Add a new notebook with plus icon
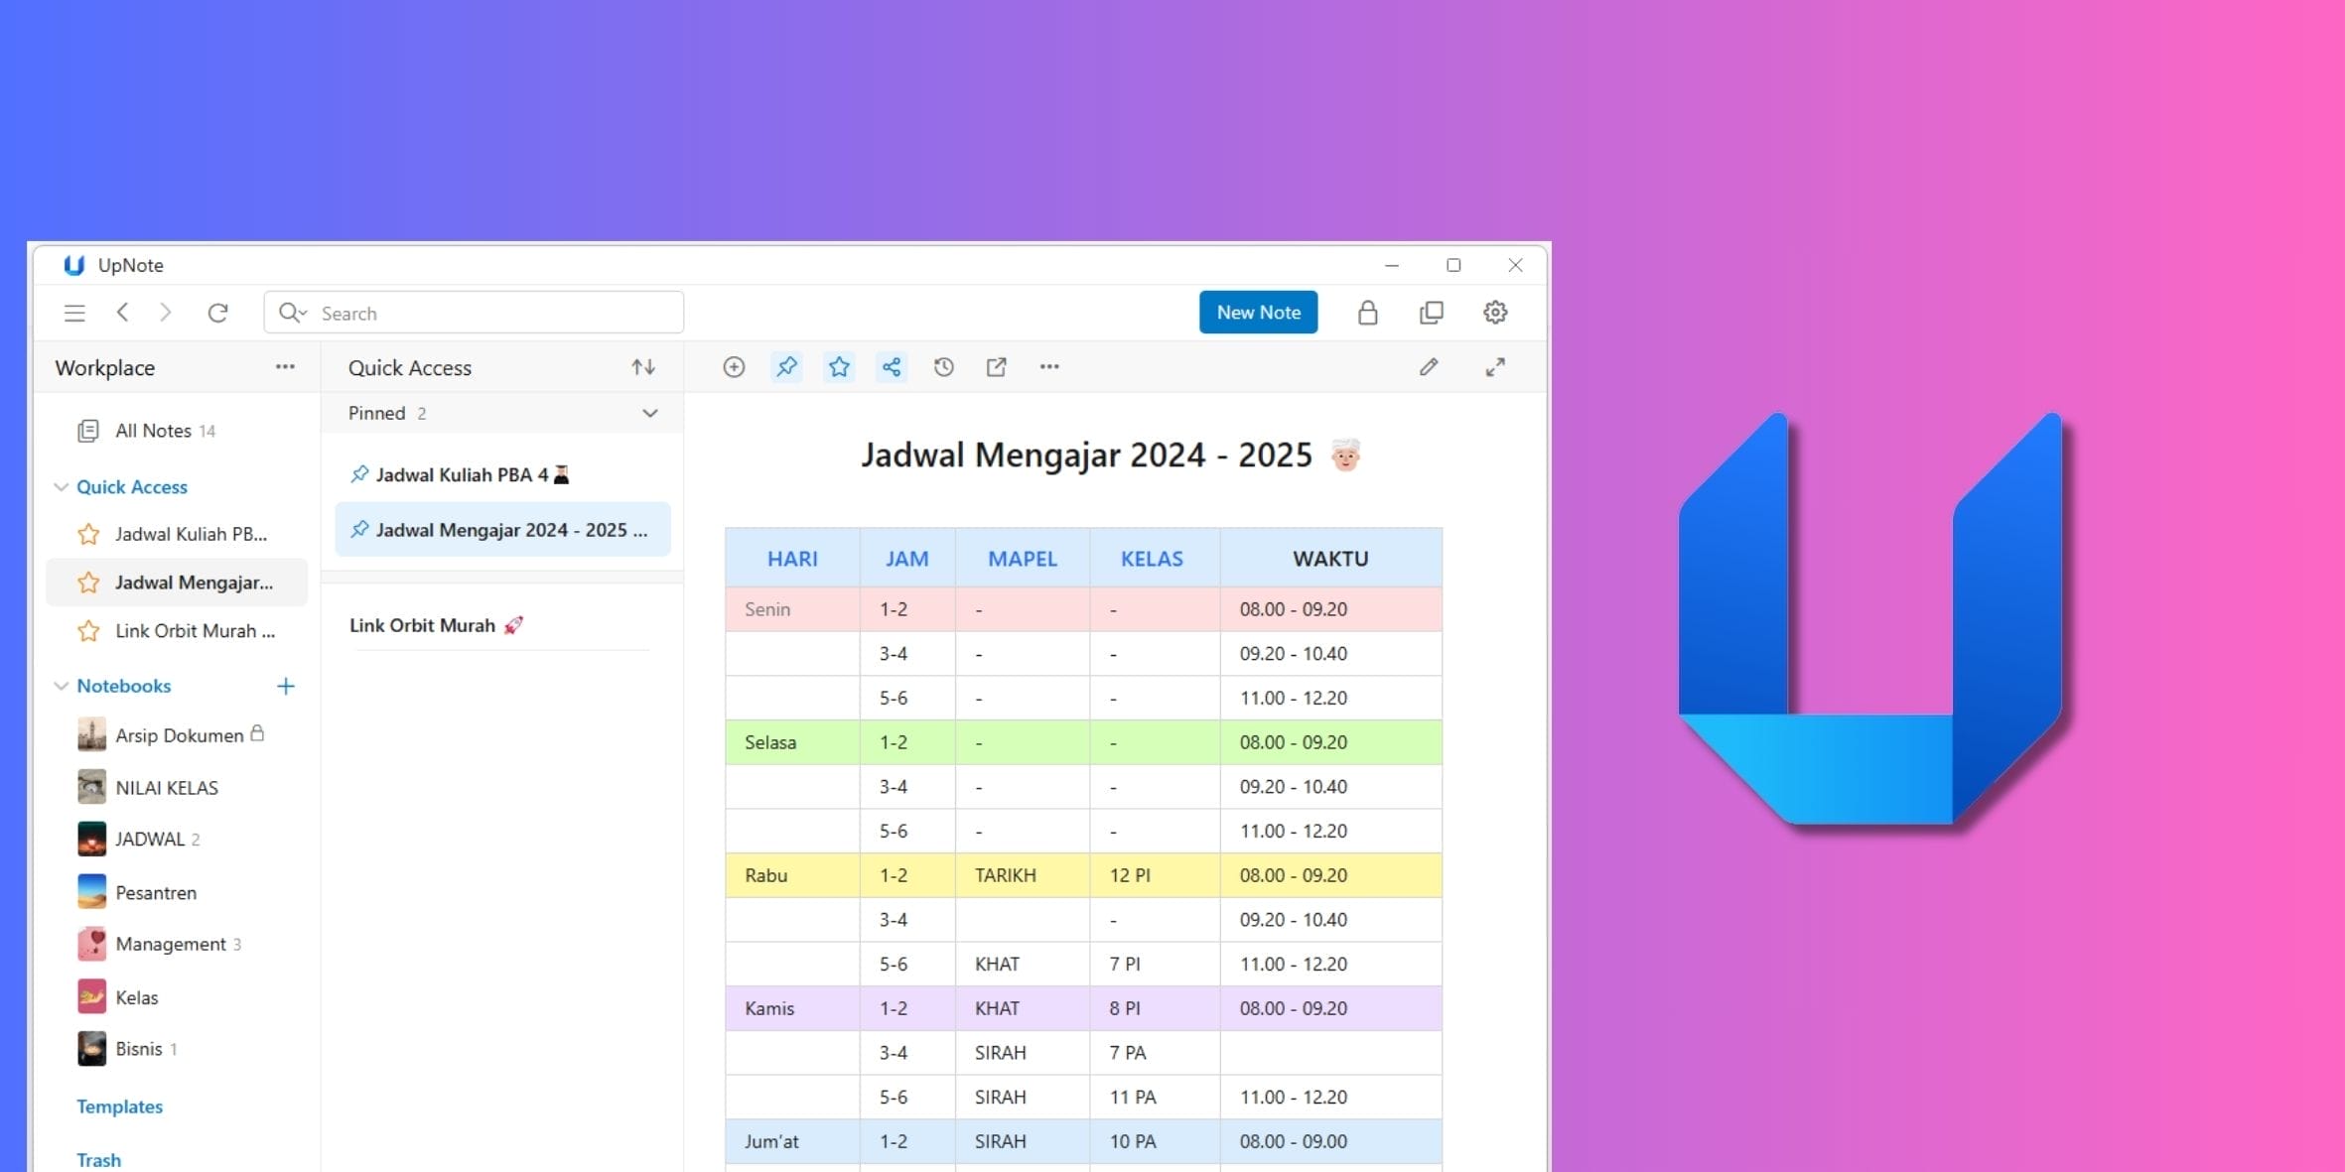The width and height of the screenshot is (2345, 1172). coord(286,686)
